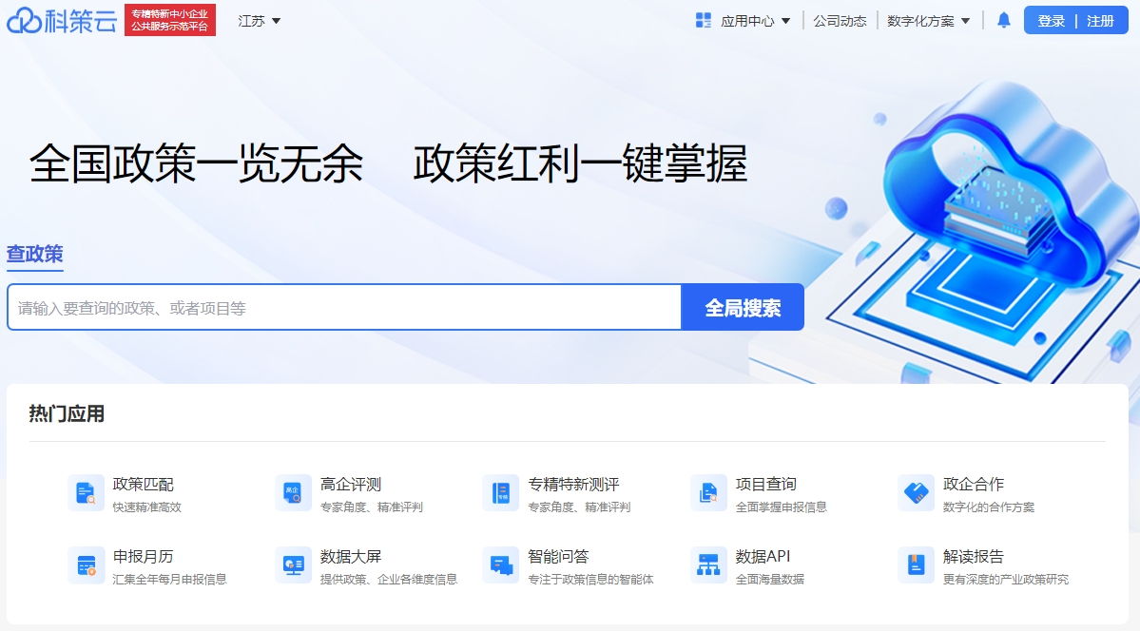Click the 专精特新测评 app icon
Screen dimensions: 1140x631
pyautogui.click(x=502, y=492)
